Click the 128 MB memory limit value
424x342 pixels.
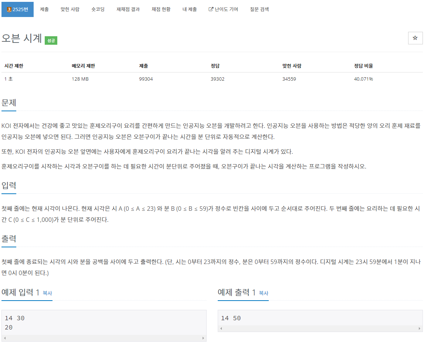click(x=80, y=79)
